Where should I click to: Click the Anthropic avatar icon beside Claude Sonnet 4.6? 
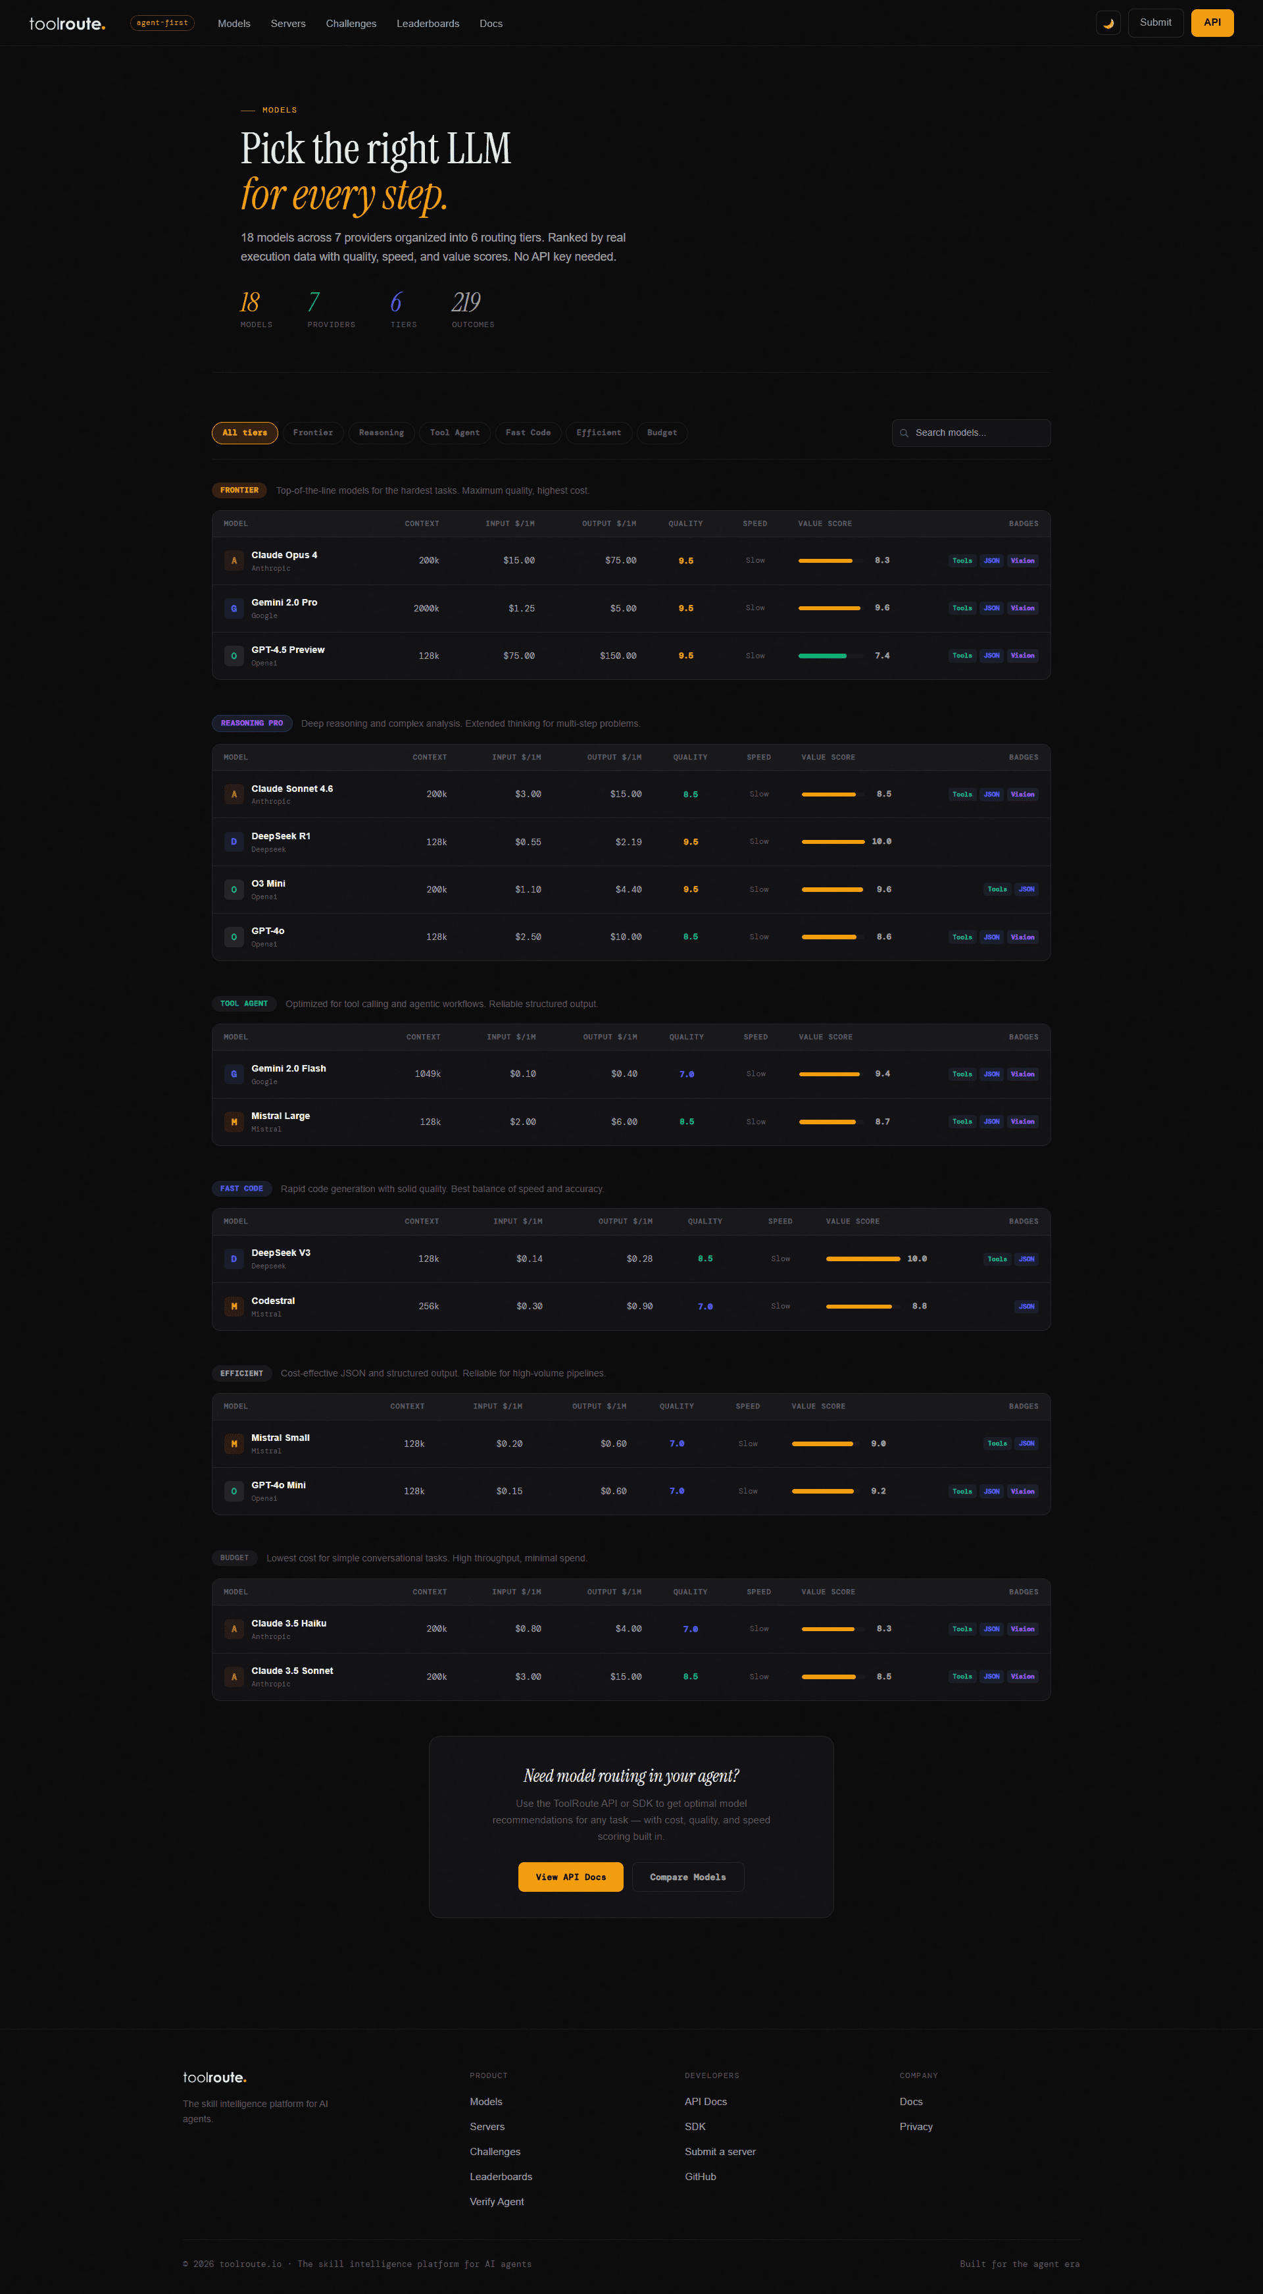[x=234, y=795]
